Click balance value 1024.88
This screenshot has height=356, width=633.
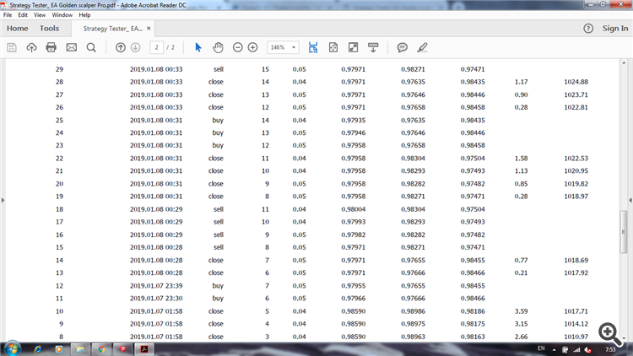(x=576, y=82)
